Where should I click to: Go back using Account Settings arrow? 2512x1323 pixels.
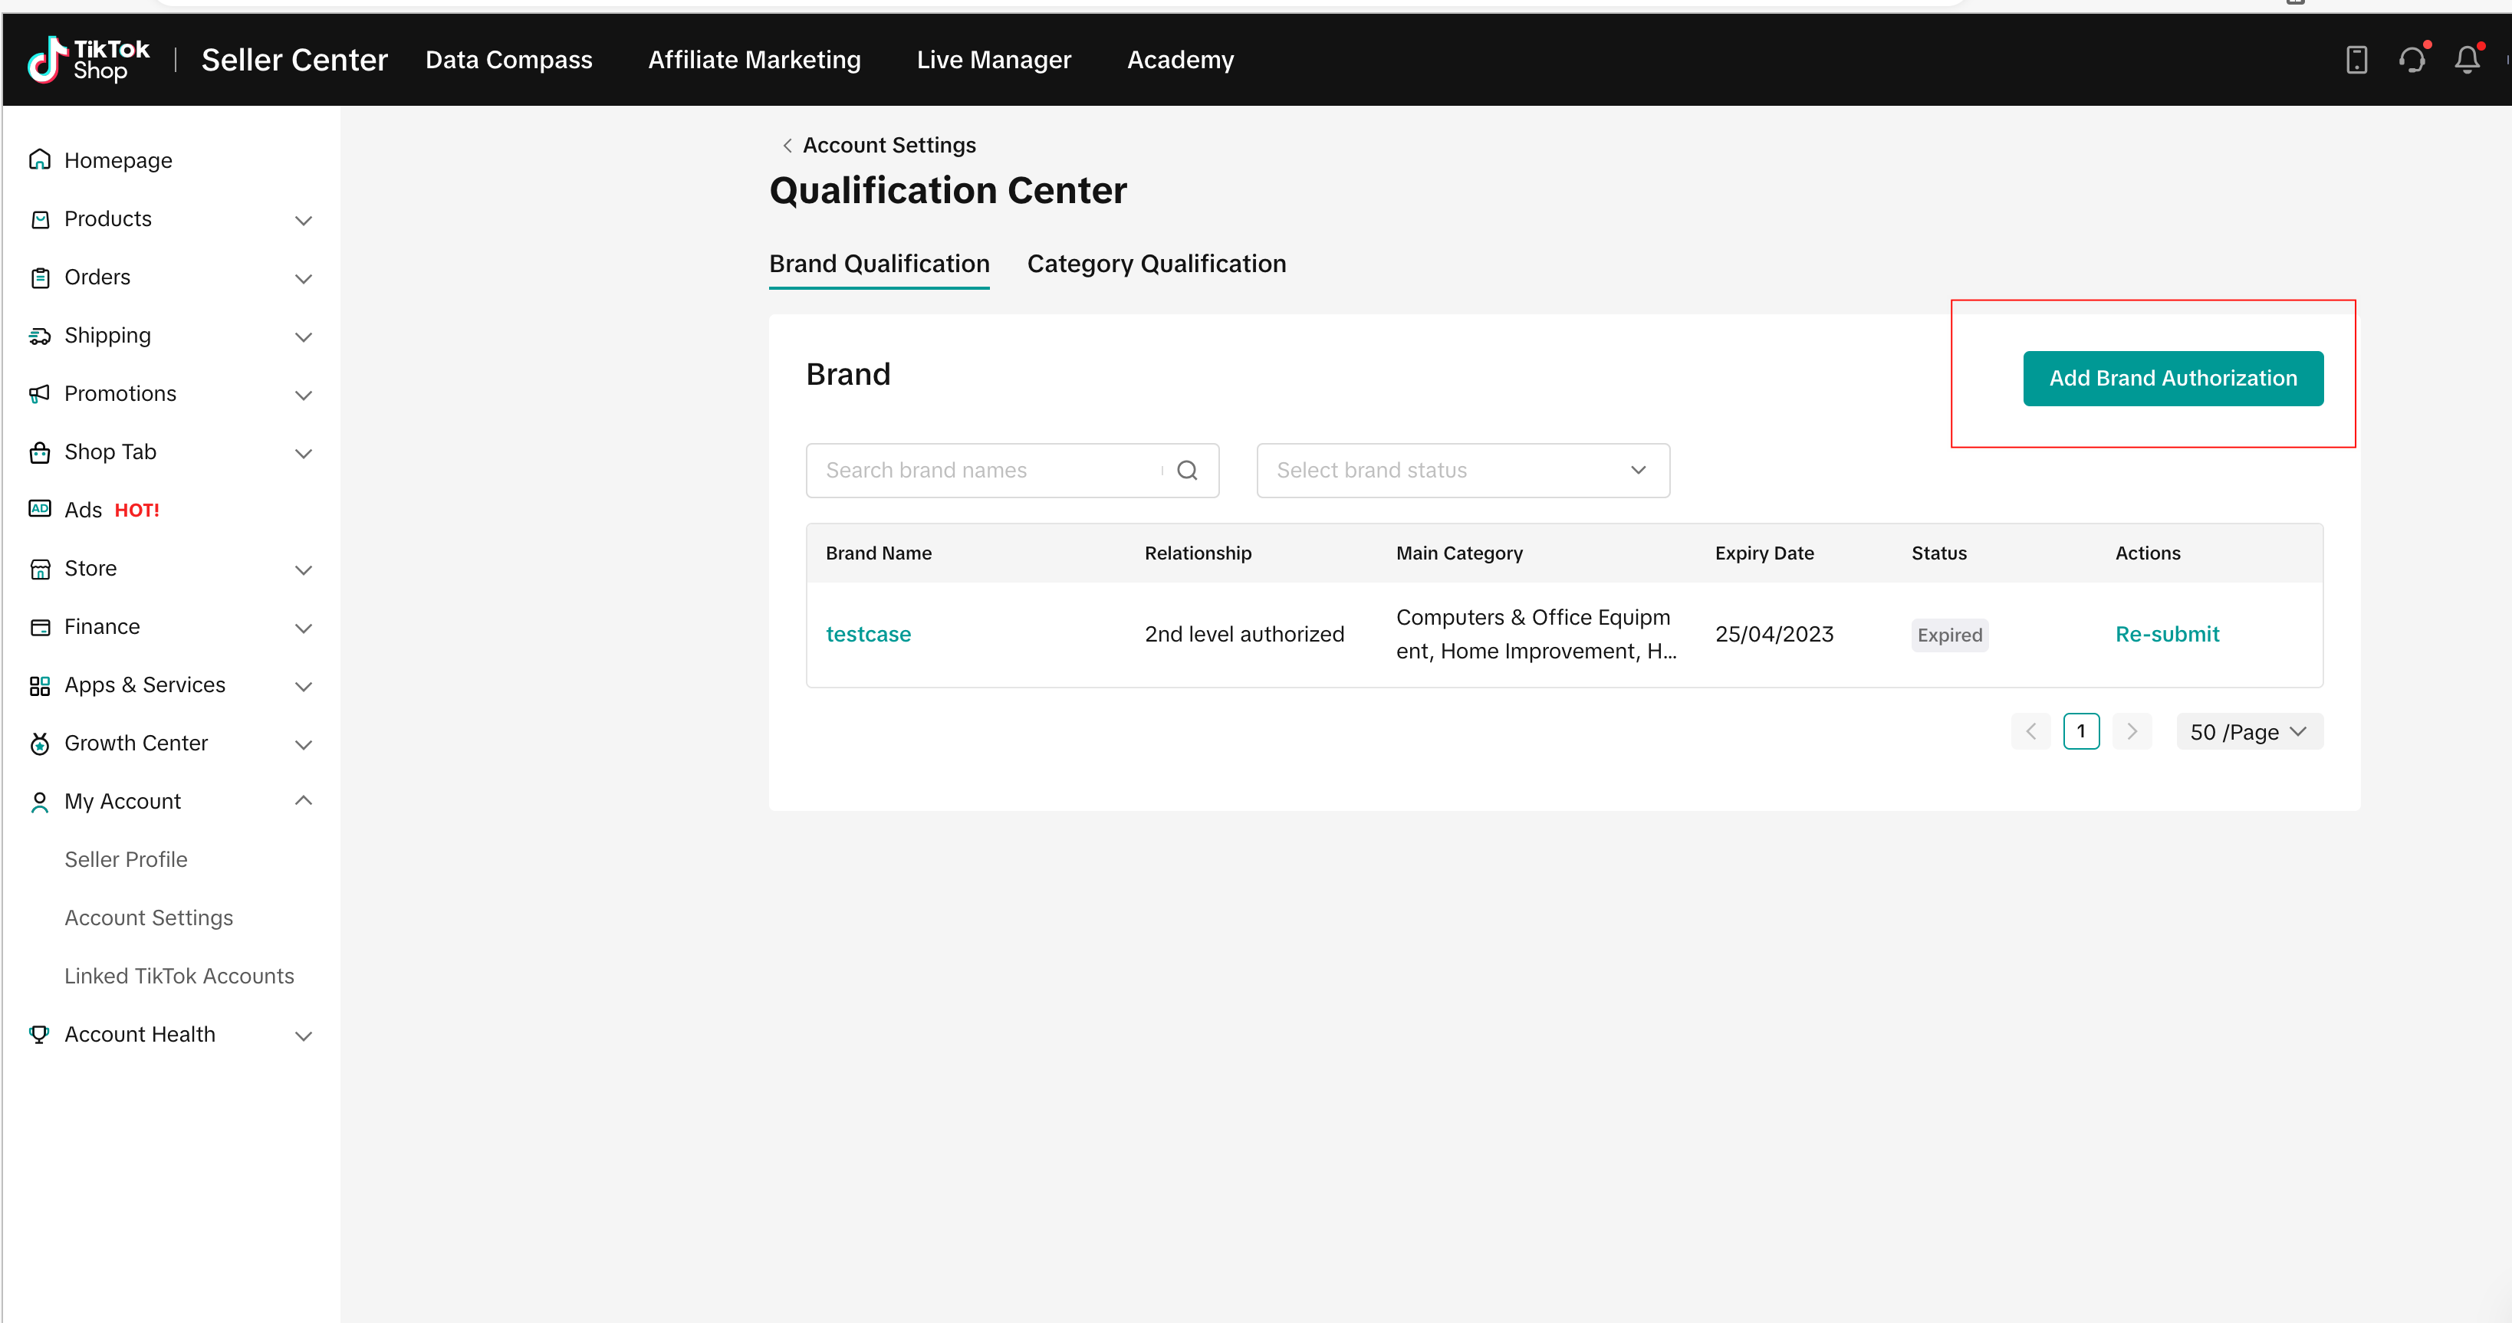[x=787, y=146]
